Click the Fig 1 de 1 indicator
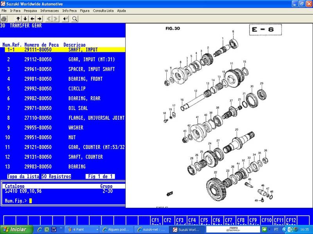313x234 pixels. point(100,177)
